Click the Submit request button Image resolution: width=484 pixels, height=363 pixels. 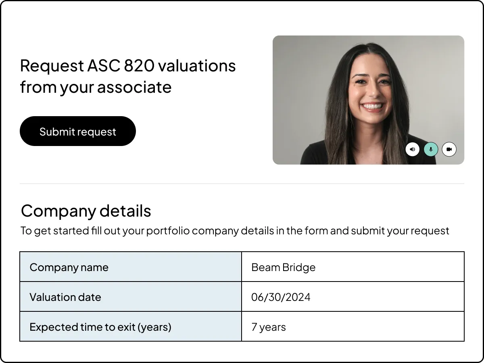pos(77,131)
